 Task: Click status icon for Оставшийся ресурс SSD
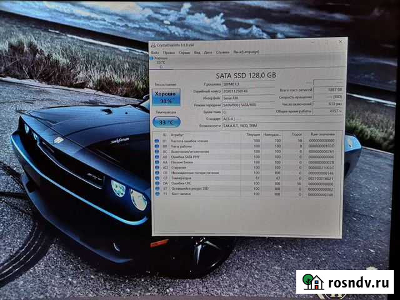pos(157,189)
